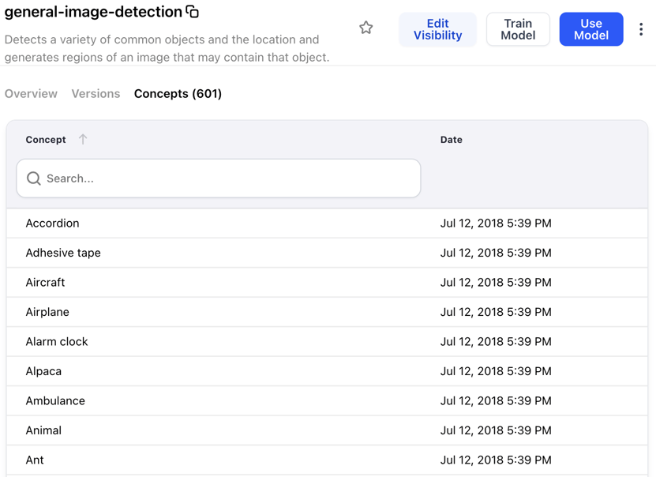The height and width of the screenshot is (477, 656).
Task: Toggle Concept column sort arrow
Action: pos(83,139)
